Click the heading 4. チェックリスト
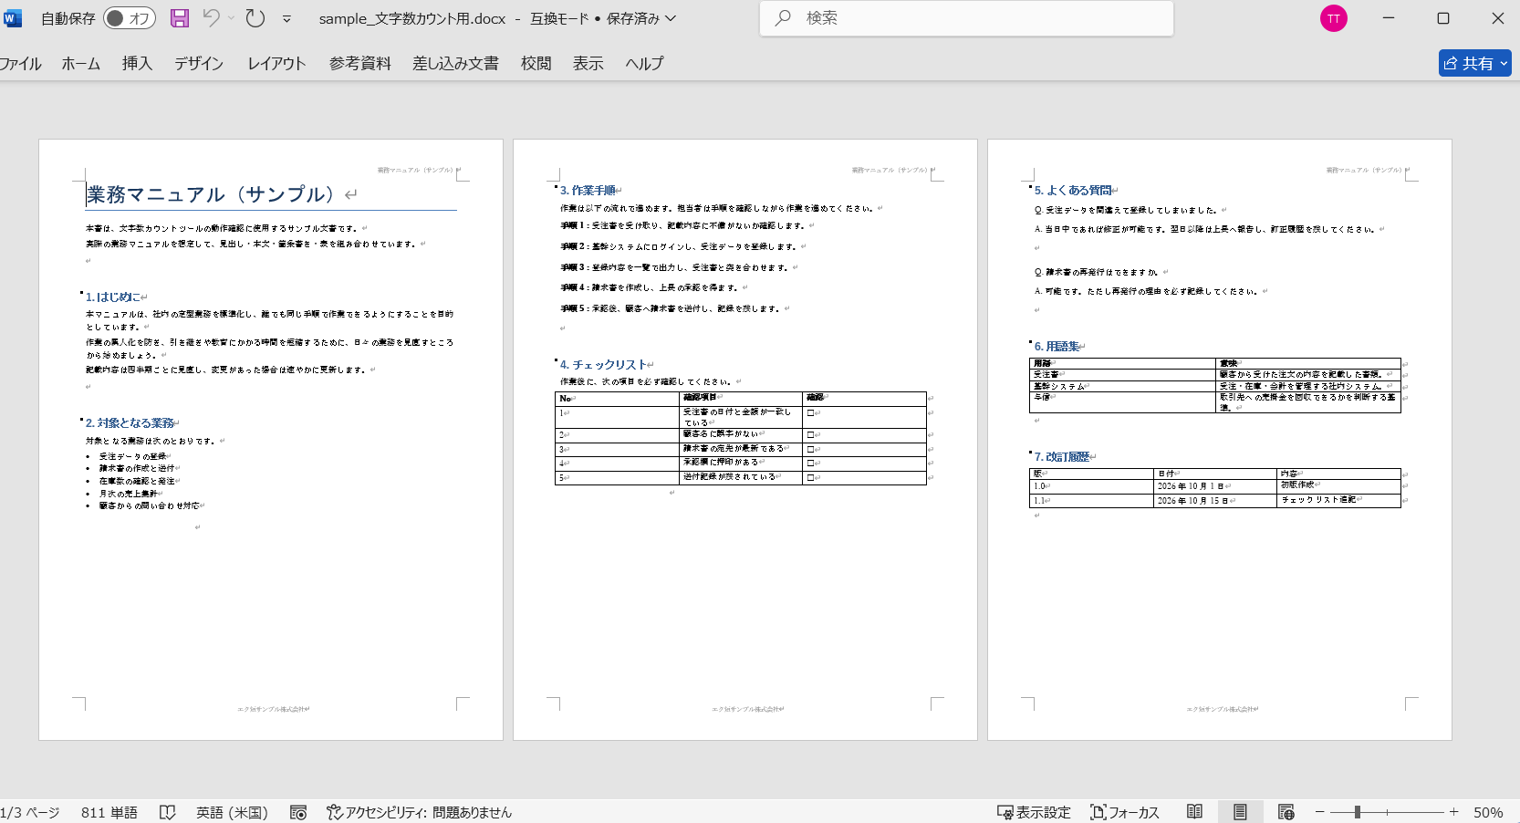The height and width of the screenshot is (823, 1520). pos(603,364)
